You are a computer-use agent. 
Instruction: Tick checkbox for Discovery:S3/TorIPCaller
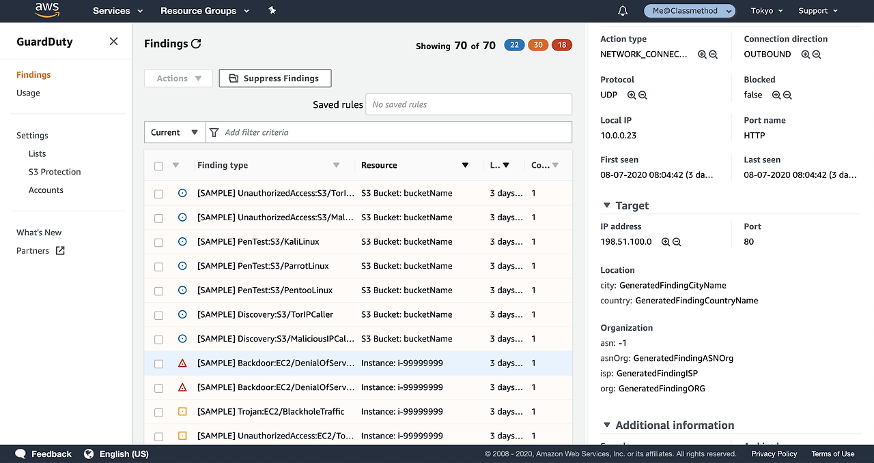[159, 315]
